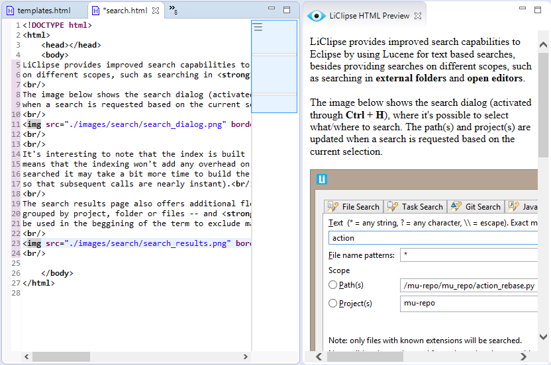
Task: Select the Project(s) scope radio button
Action: [x=332, y=304]
